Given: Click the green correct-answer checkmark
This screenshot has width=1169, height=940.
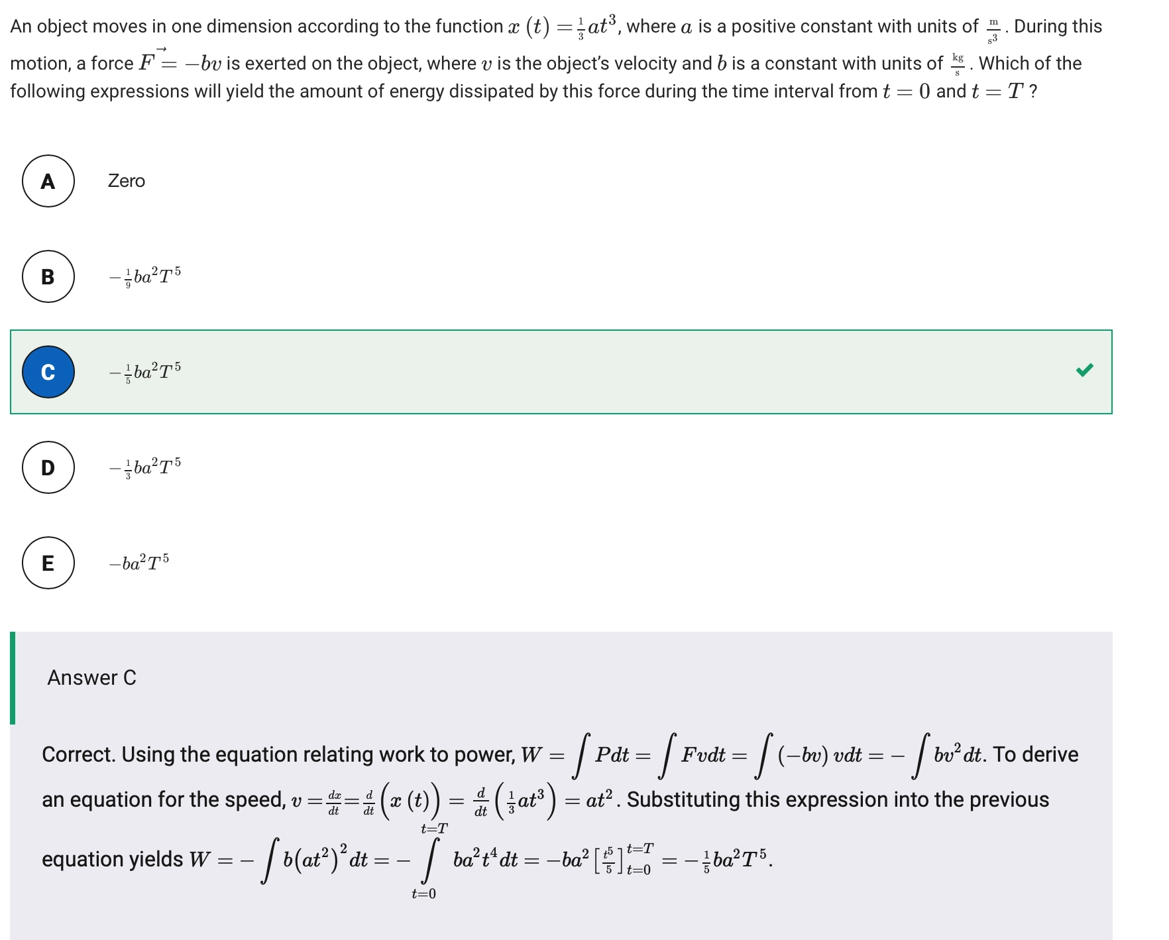Looking at the screenshot, I should pos(1084,370).
